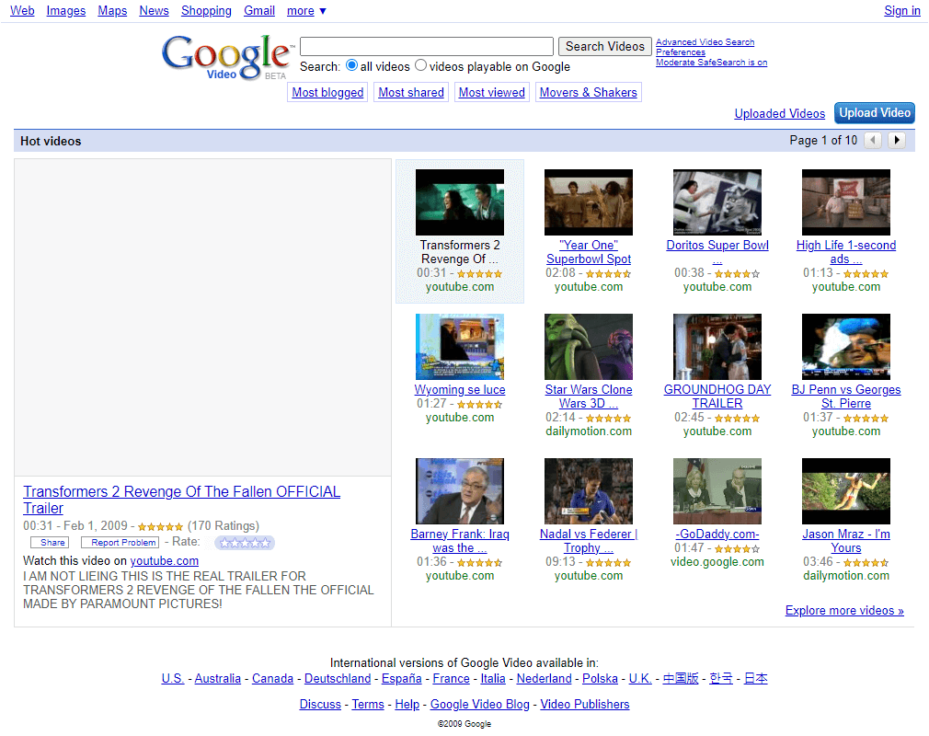
Task: Switch to the Most blogged tab
Action: pyautogui.click(x=327, y=92)
